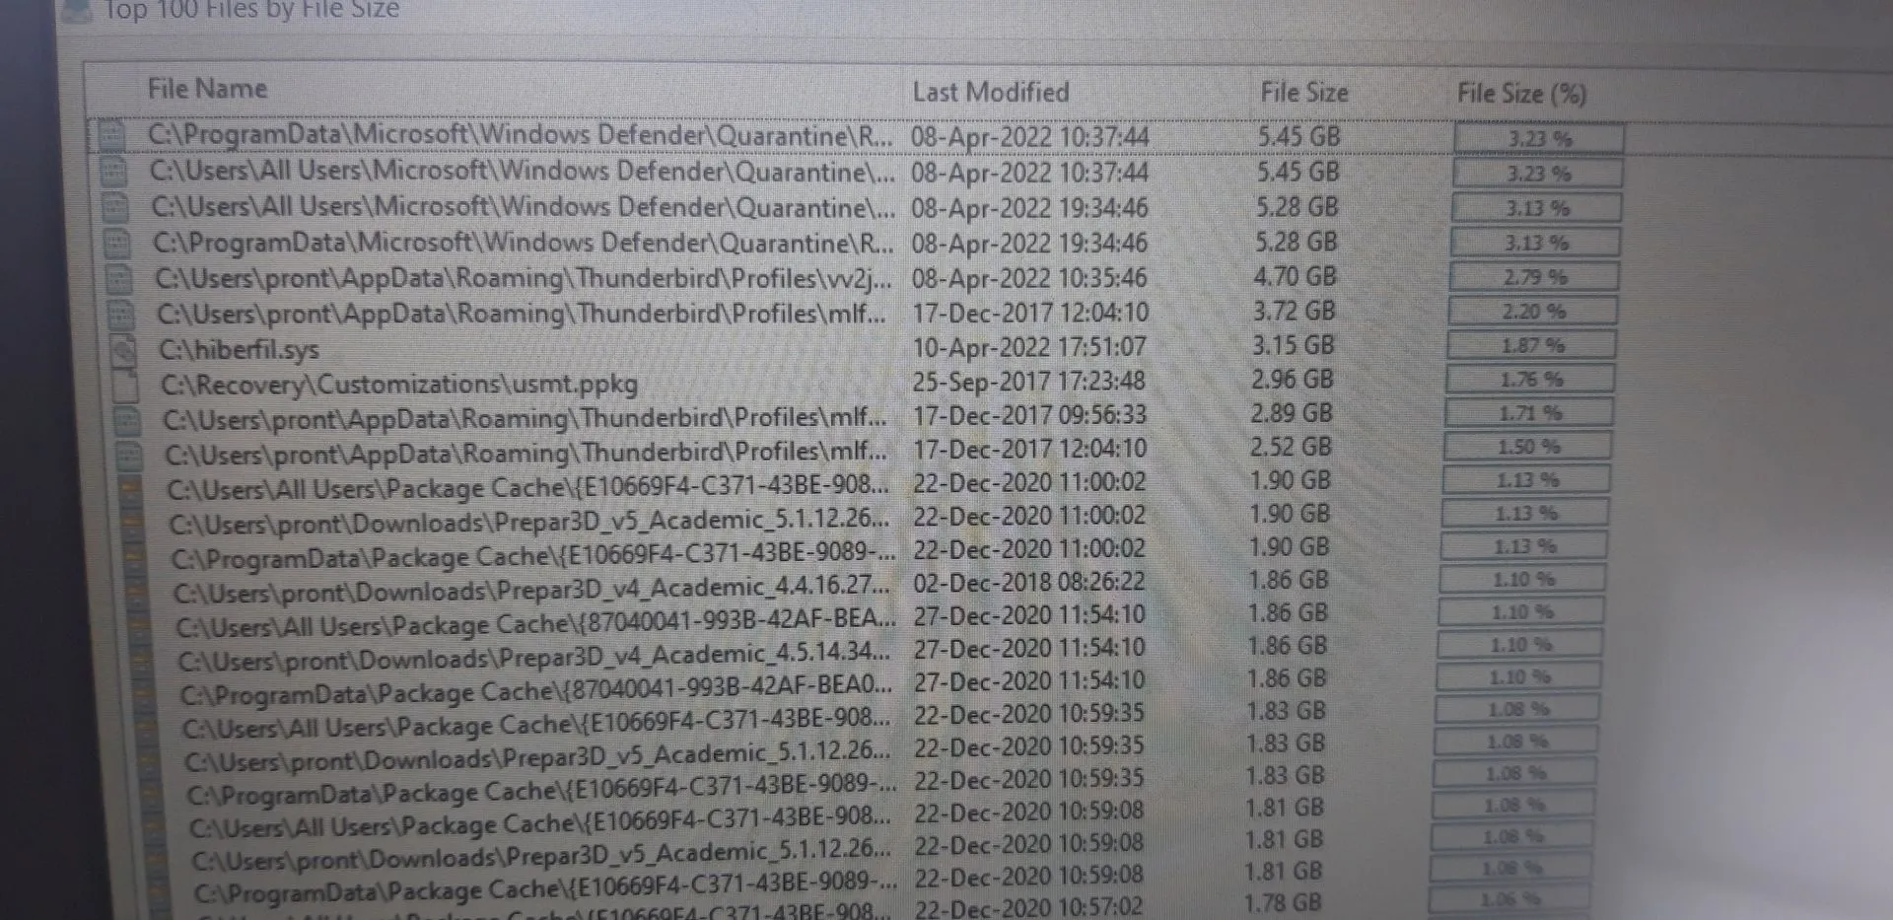This screenshot has width=1893, height=920.
Task: Click the blank file icon next to usmt.ppkg
Action: (124, 385)
